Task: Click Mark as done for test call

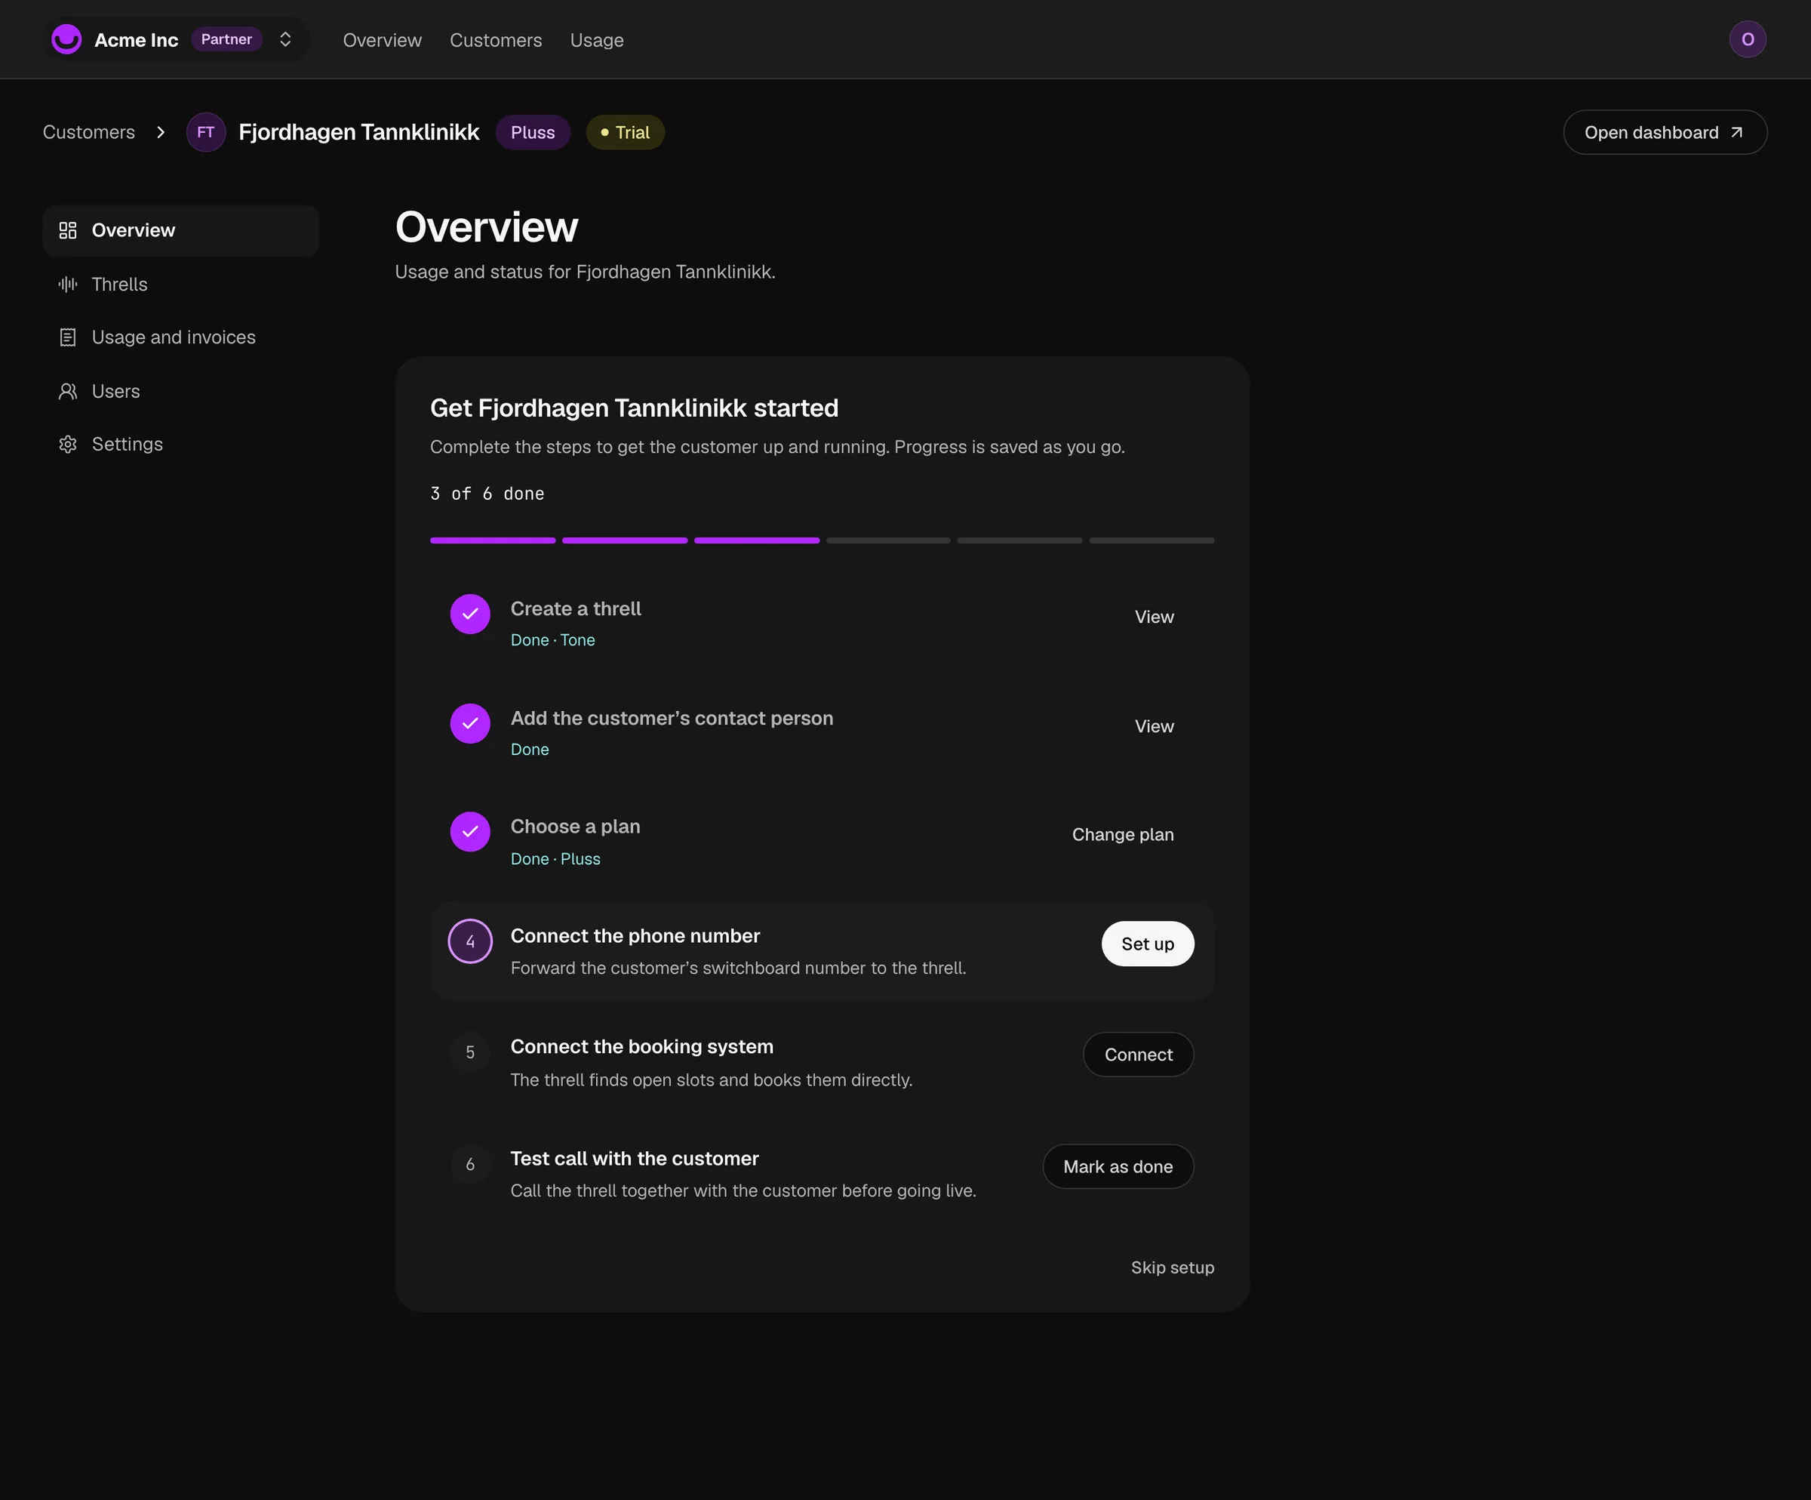Action: click(x=1118, y=1166)
